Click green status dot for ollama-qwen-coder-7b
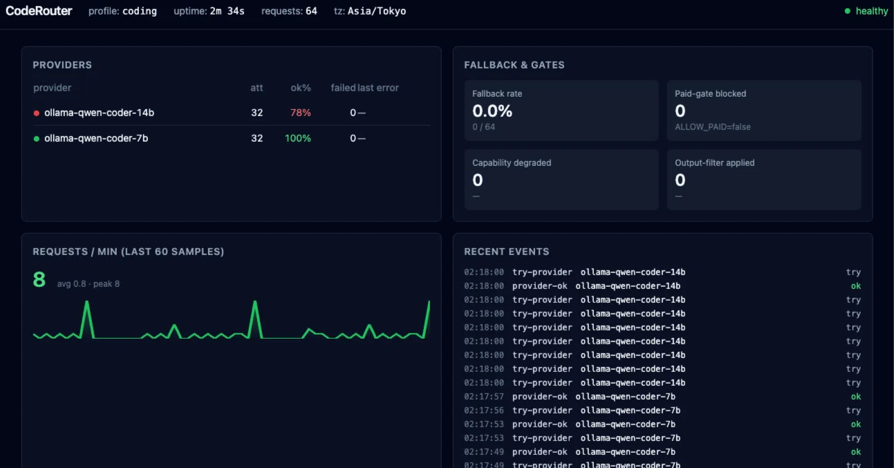 [37, 138]
